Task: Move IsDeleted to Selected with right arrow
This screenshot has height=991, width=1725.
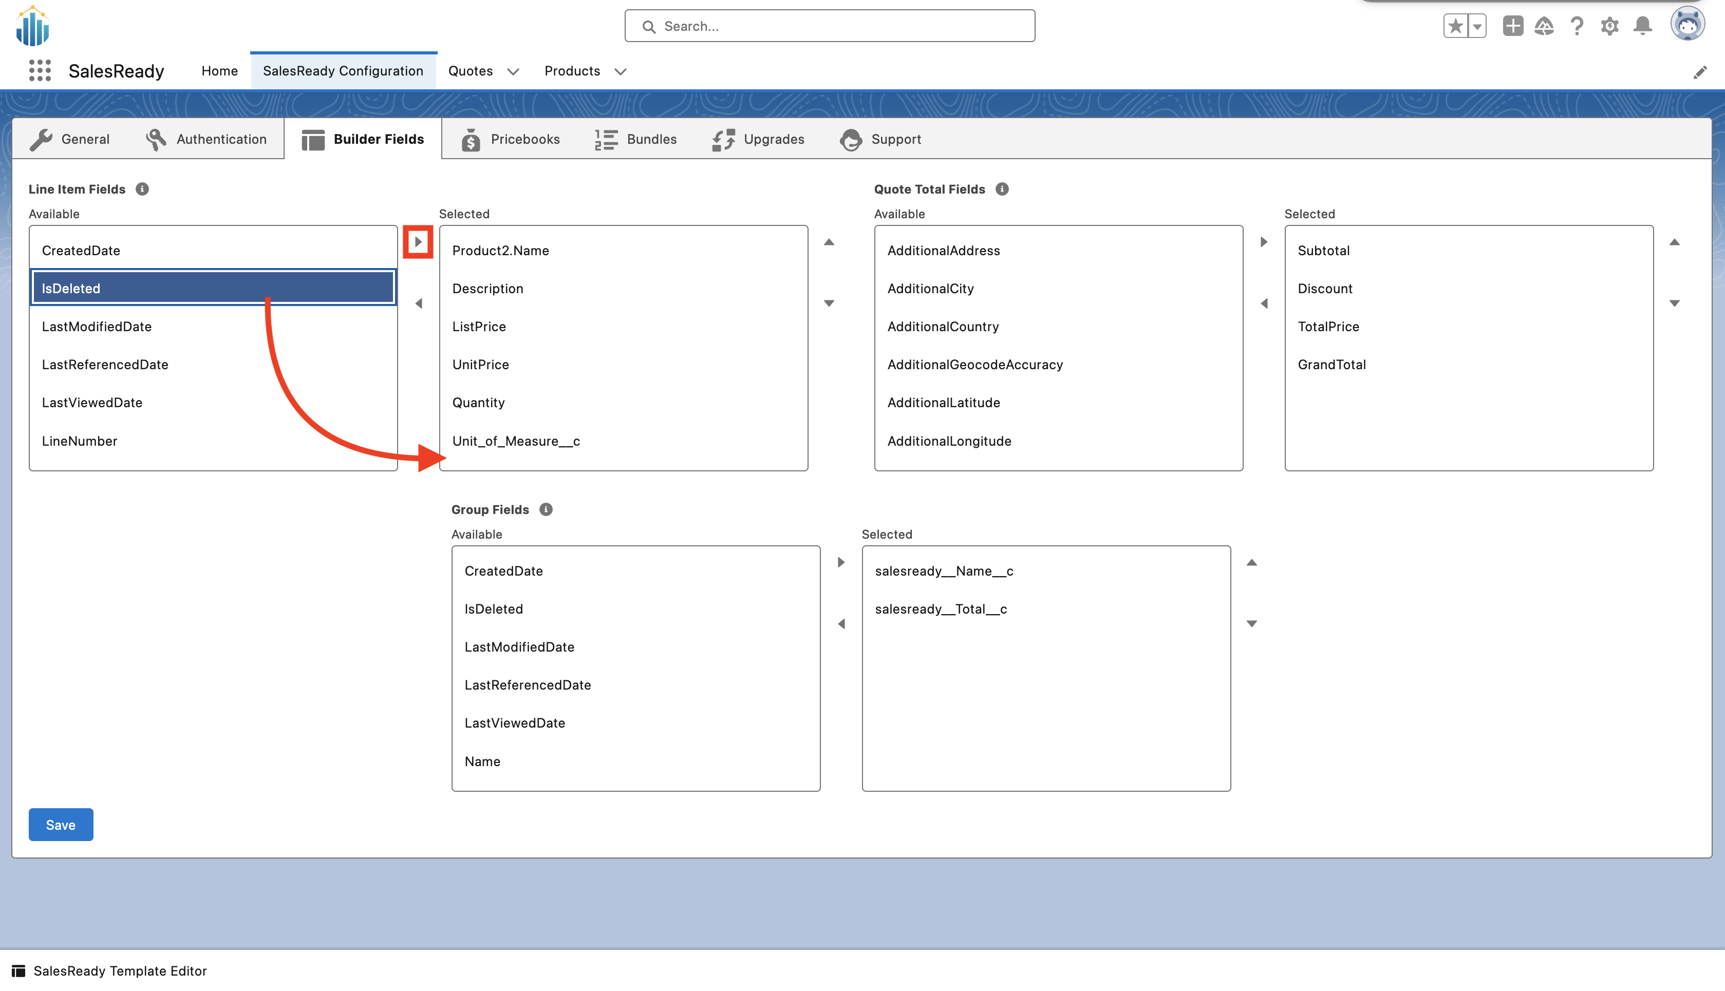Action: (418, 242)
